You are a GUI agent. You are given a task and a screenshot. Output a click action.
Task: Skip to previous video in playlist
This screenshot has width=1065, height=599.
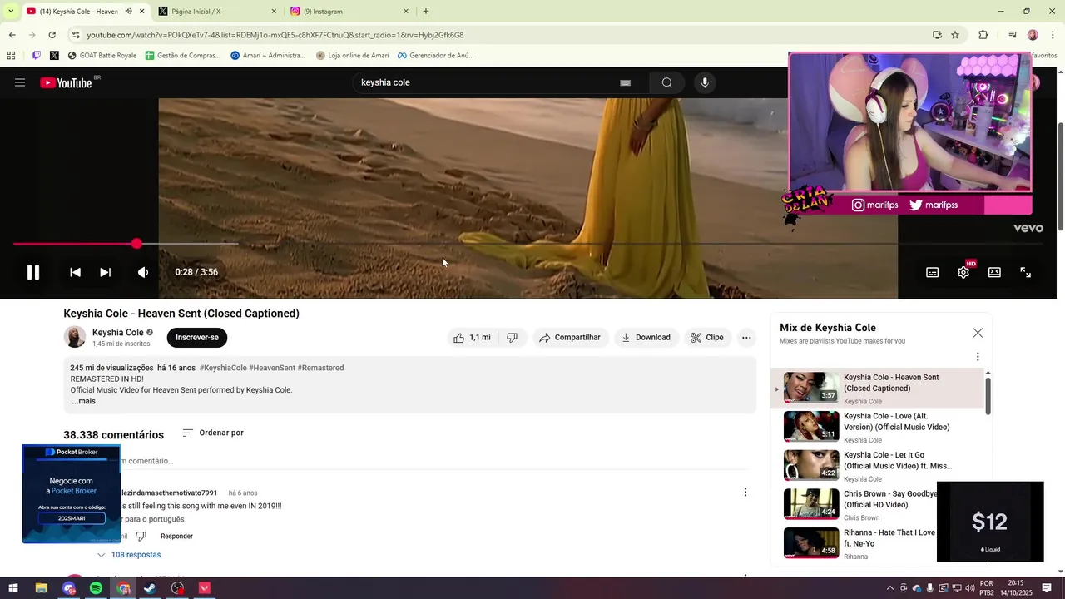click(x=75, y=272)
